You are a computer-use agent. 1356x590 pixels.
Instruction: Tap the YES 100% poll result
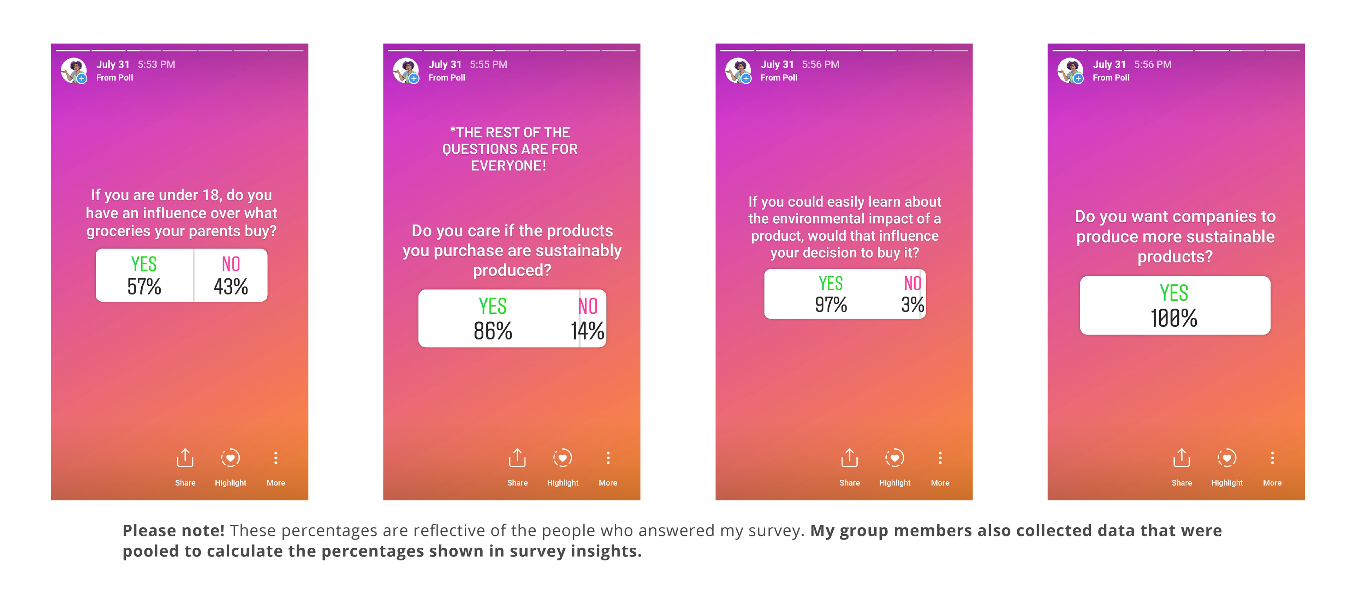pyautogui.click(x=1175, y=306)
